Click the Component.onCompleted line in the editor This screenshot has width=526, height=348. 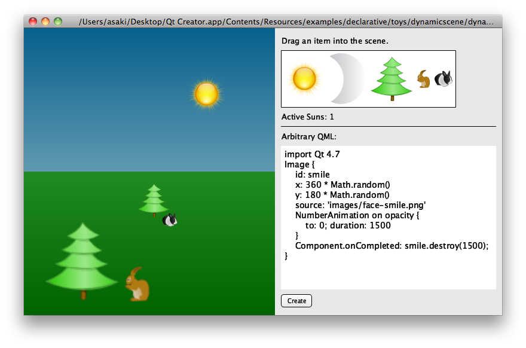pyautogui.click(x=392, y=246)
